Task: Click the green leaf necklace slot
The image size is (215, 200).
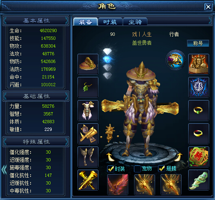Action: click(88, 87)
